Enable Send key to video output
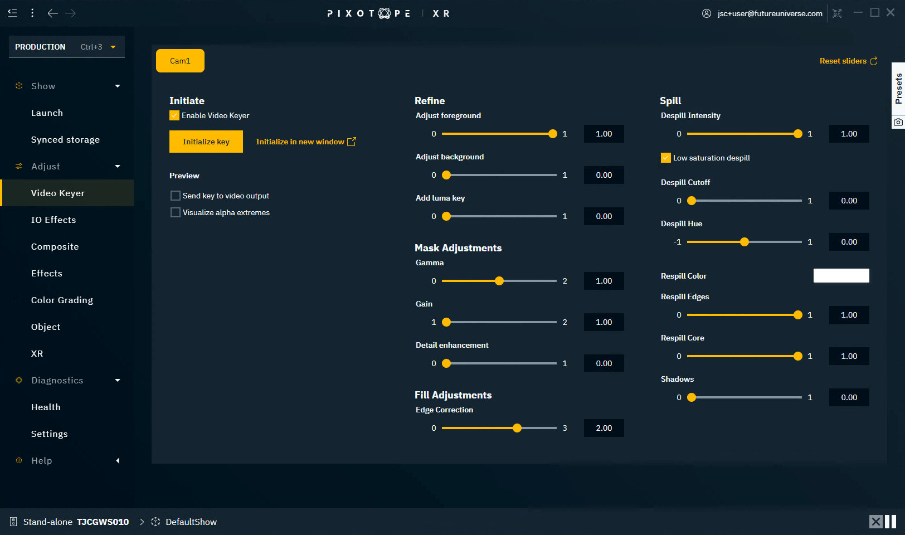The image size is (905, 535). pyautogui.click(x=175, y=196)
